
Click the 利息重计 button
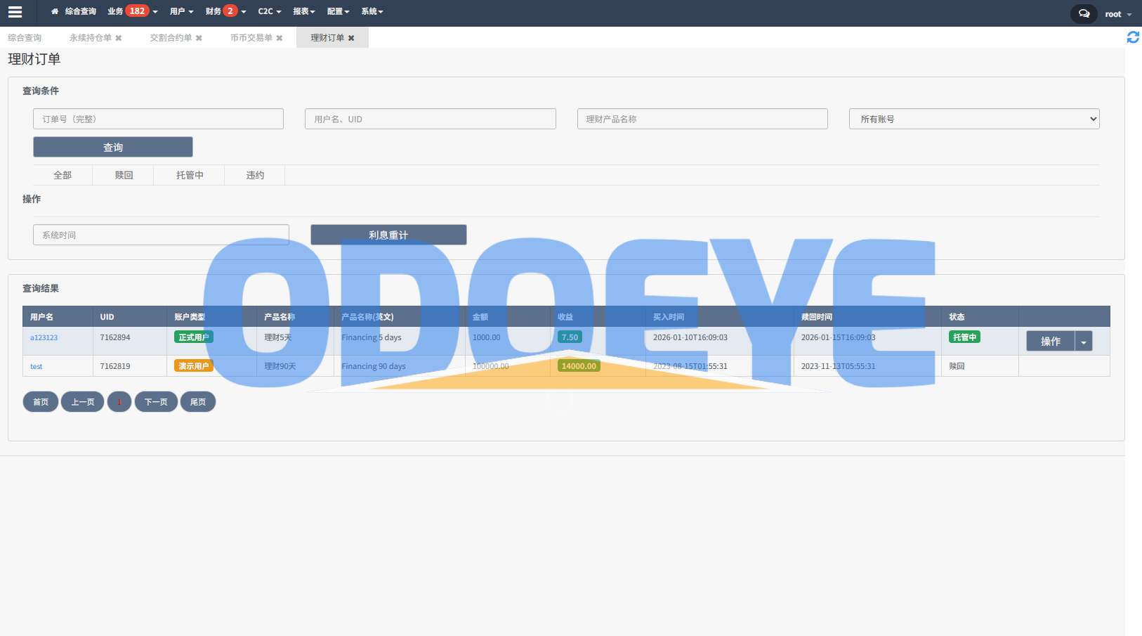pos(388,235)
